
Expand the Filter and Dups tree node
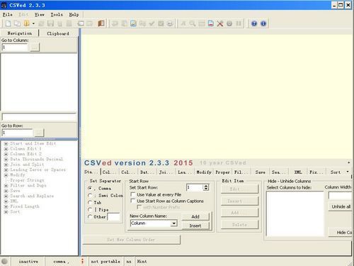6,185
